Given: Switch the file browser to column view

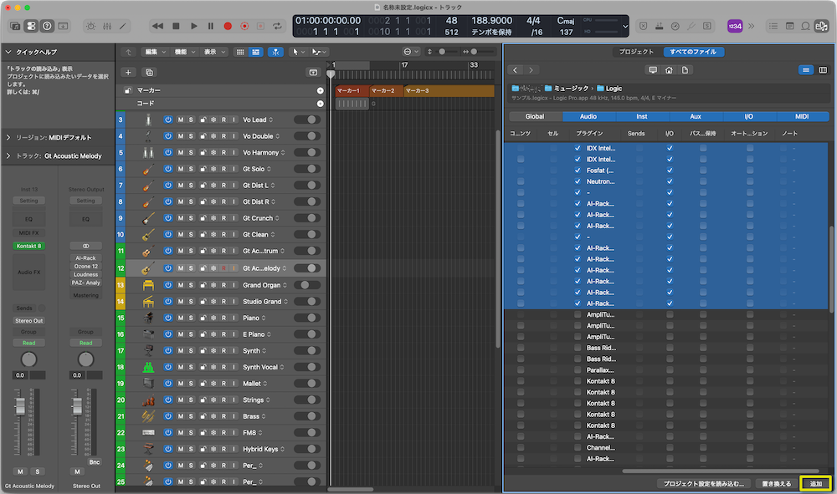Looking at the screenshot, I should point(823,70).
